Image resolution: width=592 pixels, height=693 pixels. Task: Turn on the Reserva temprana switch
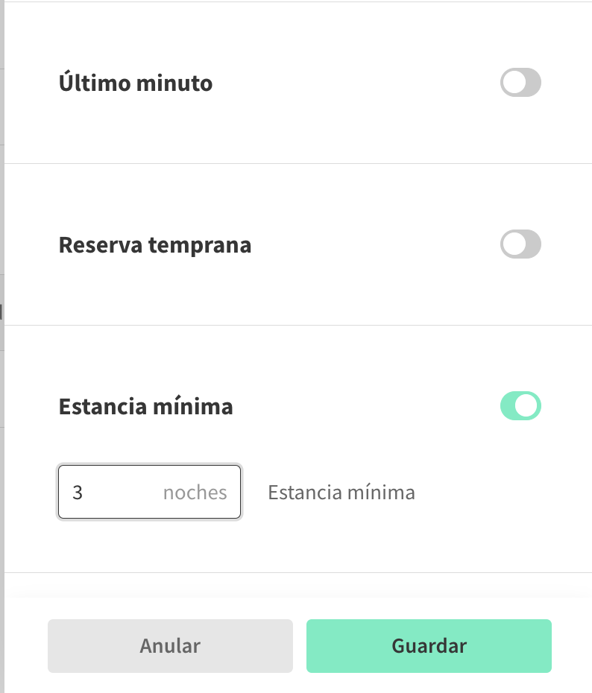pyautogui.click(x=520, y=244)
